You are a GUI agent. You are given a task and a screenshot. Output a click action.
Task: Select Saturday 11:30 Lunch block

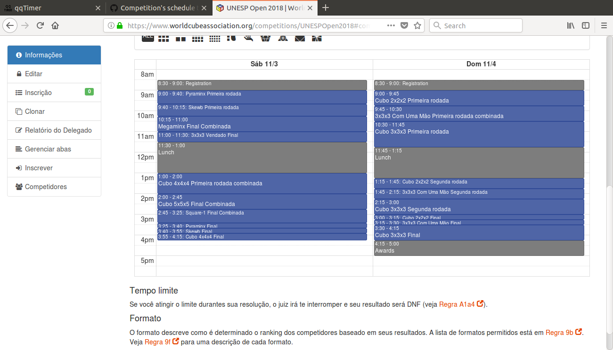(x=262, y=158)
